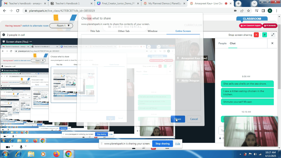Screen dimensions: 281x158
Task: Launch Internet Explorer from taskbar
Action: coord(18,154)
